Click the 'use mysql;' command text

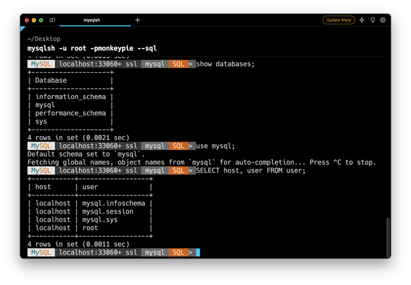(x=215, y=146)
